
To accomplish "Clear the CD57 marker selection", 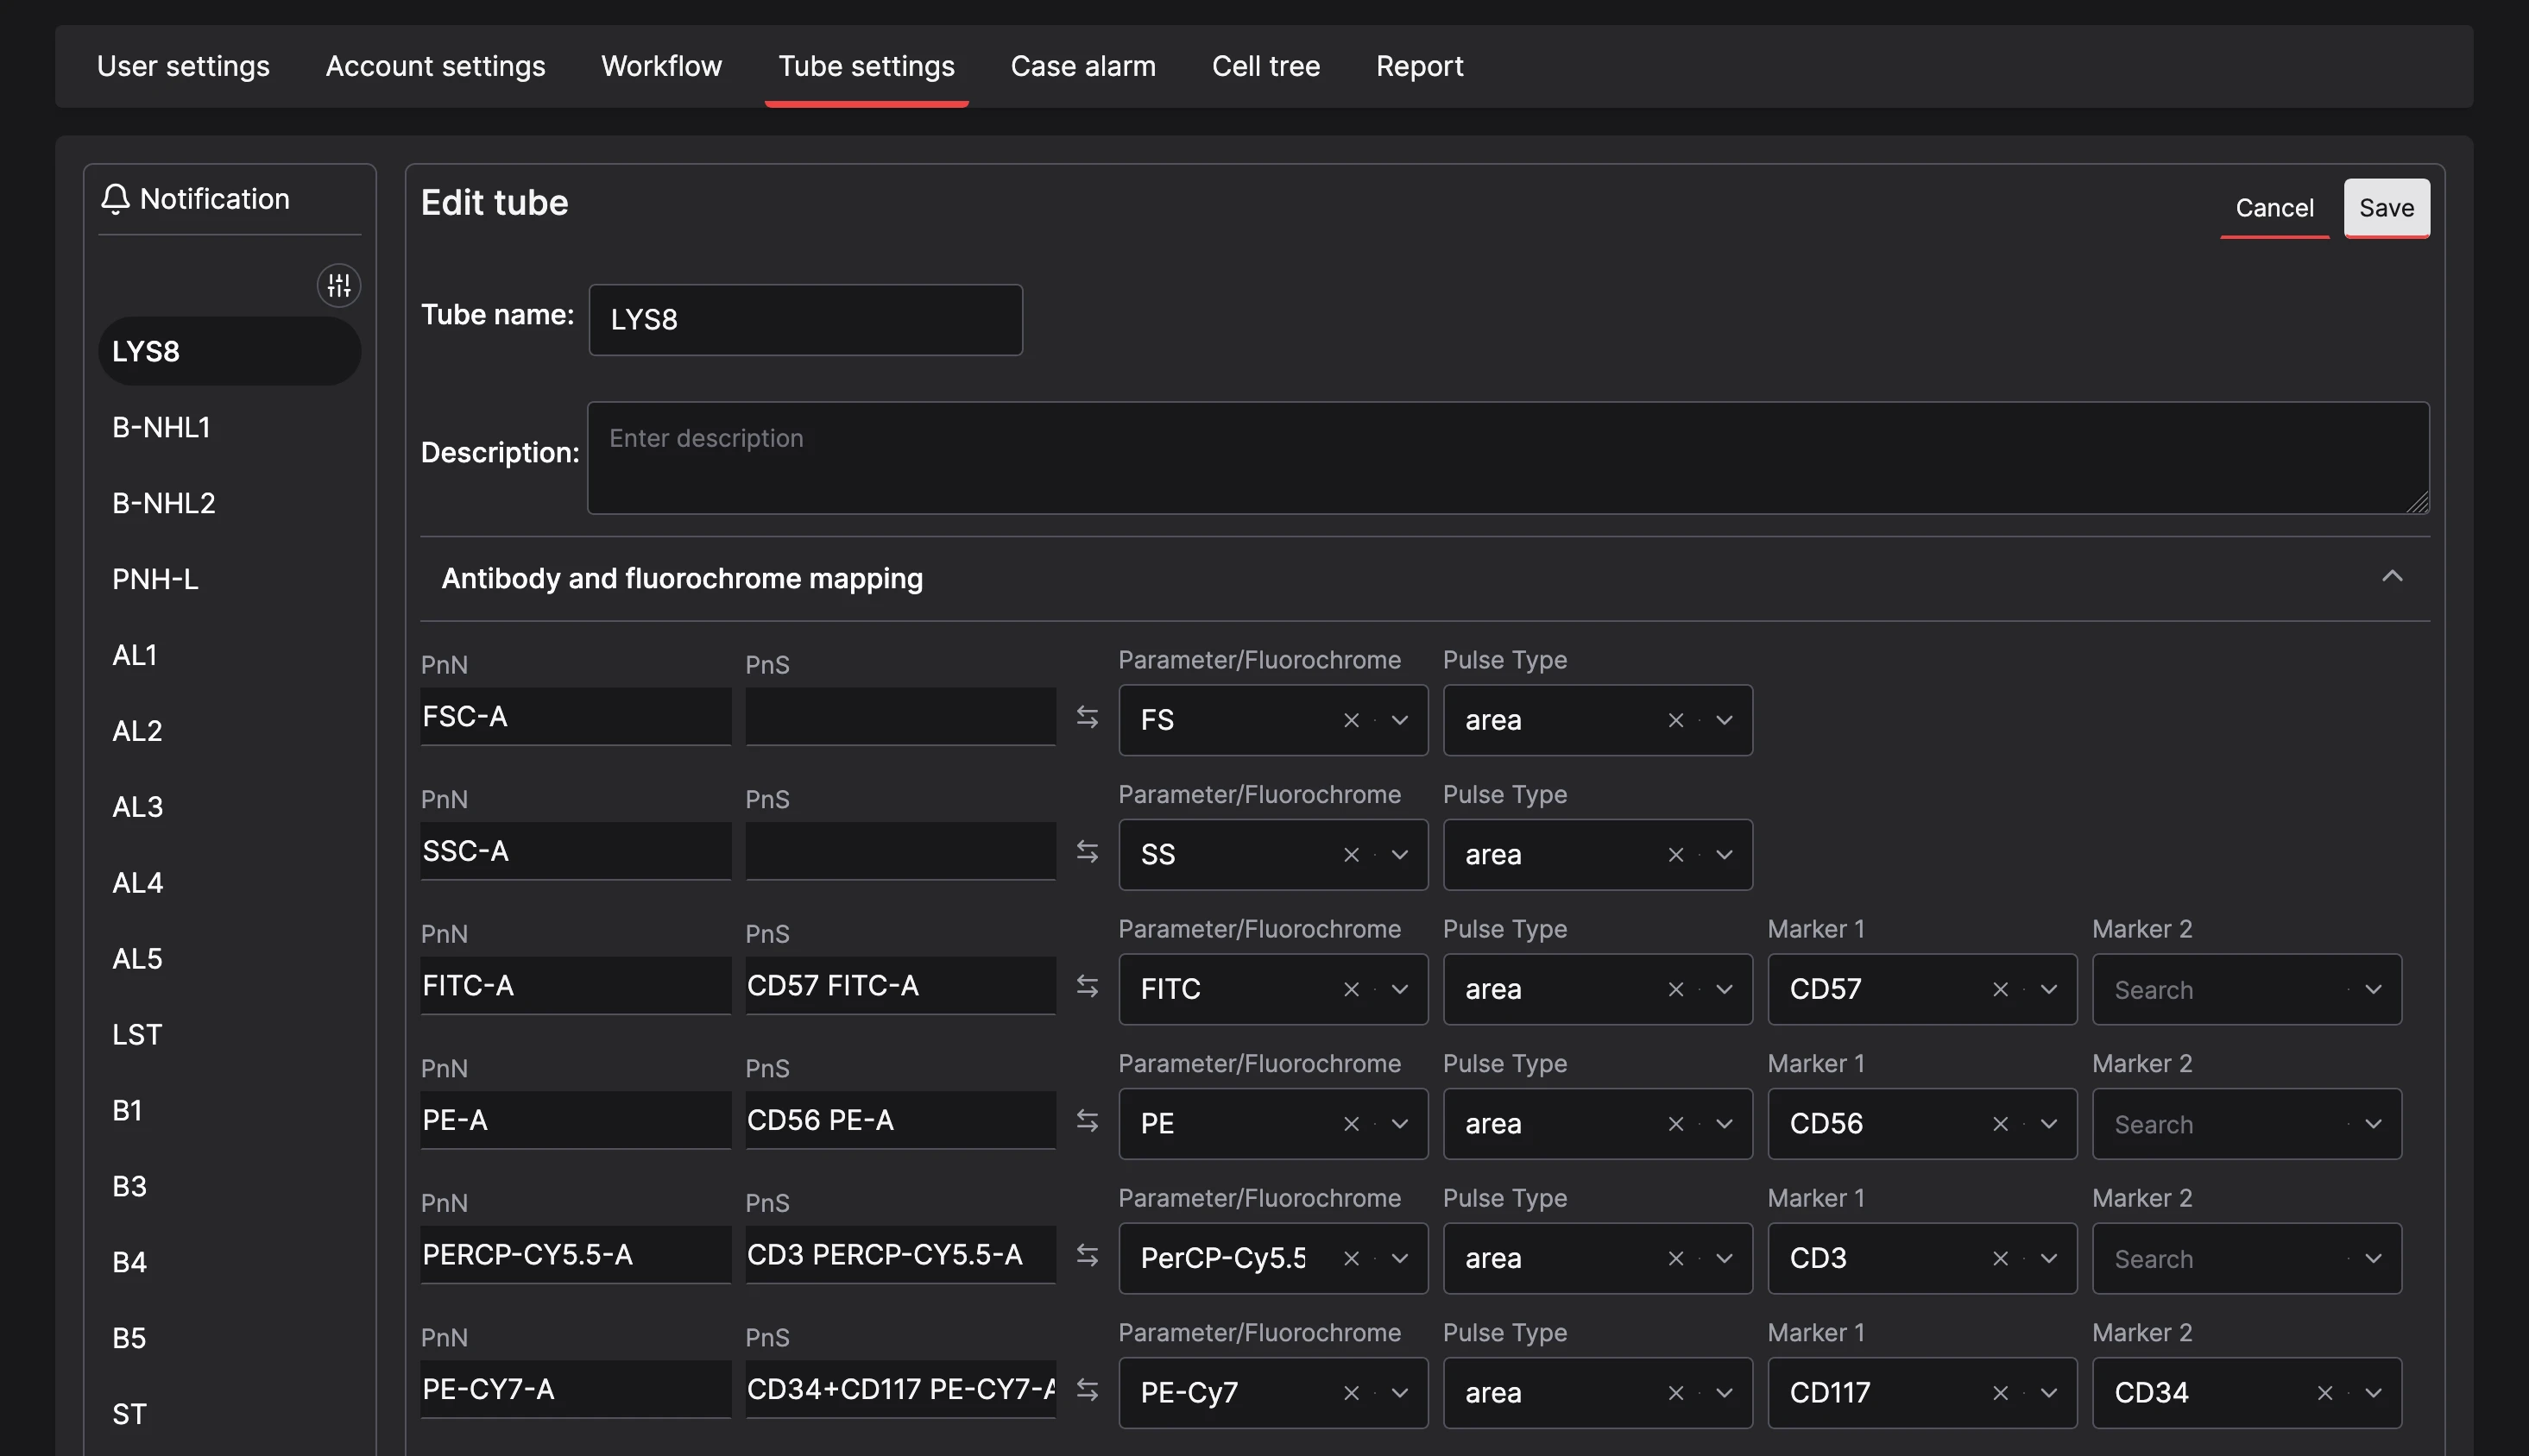I will 2001,989.
